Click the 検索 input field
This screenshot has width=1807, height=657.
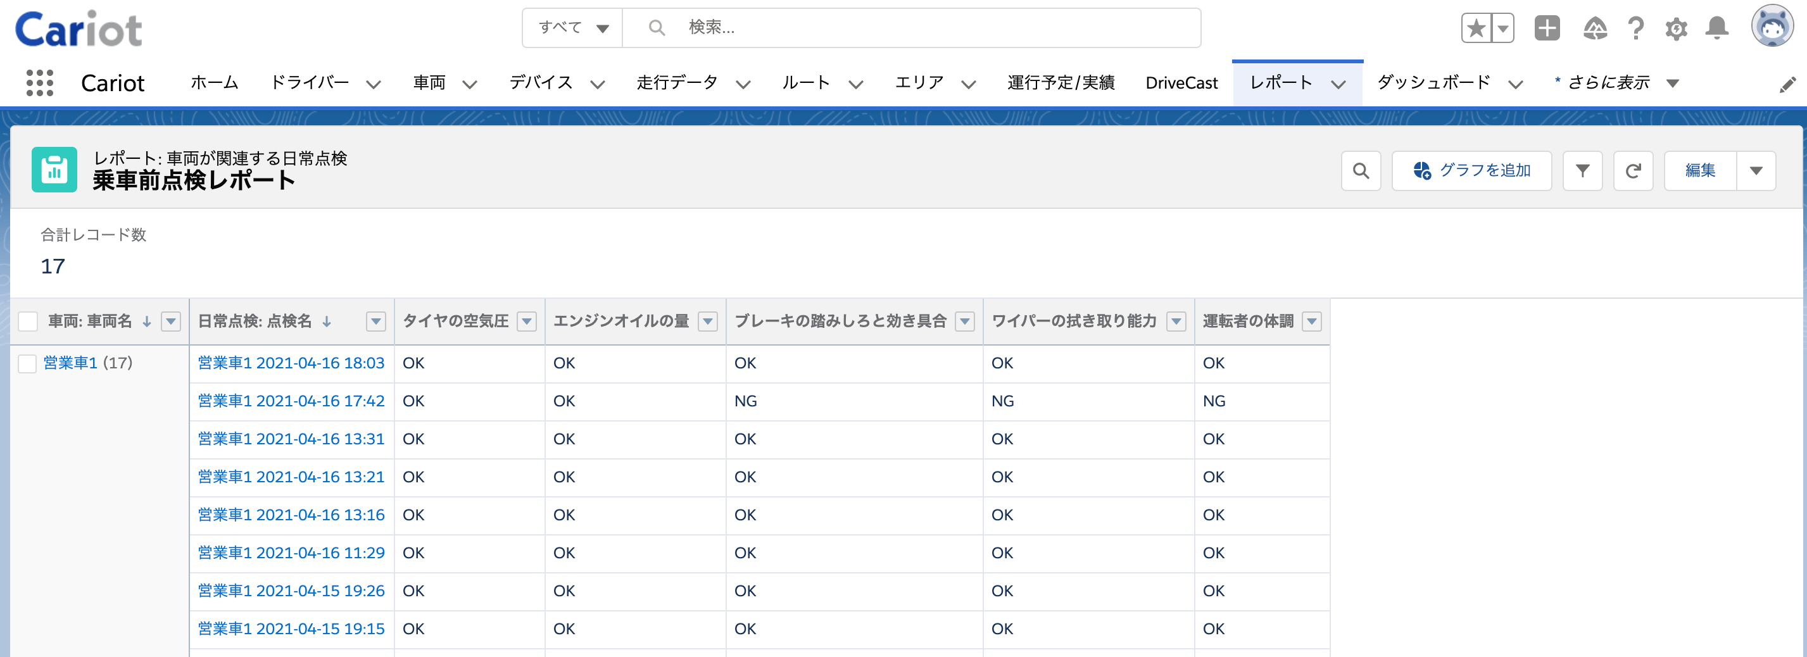pos(911,27)
